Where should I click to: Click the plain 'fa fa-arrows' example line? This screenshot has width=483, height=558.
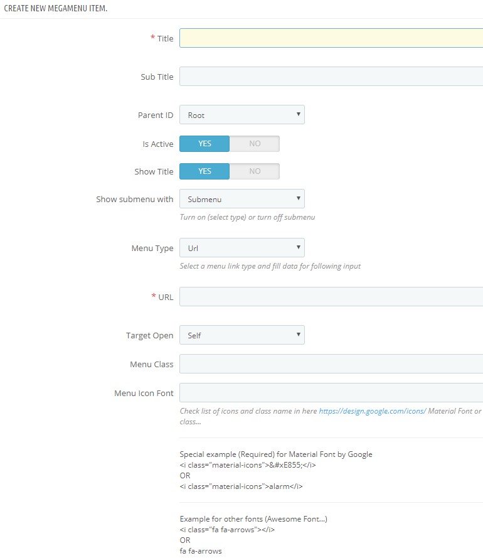pyautogui.click(x=201, y=551)
